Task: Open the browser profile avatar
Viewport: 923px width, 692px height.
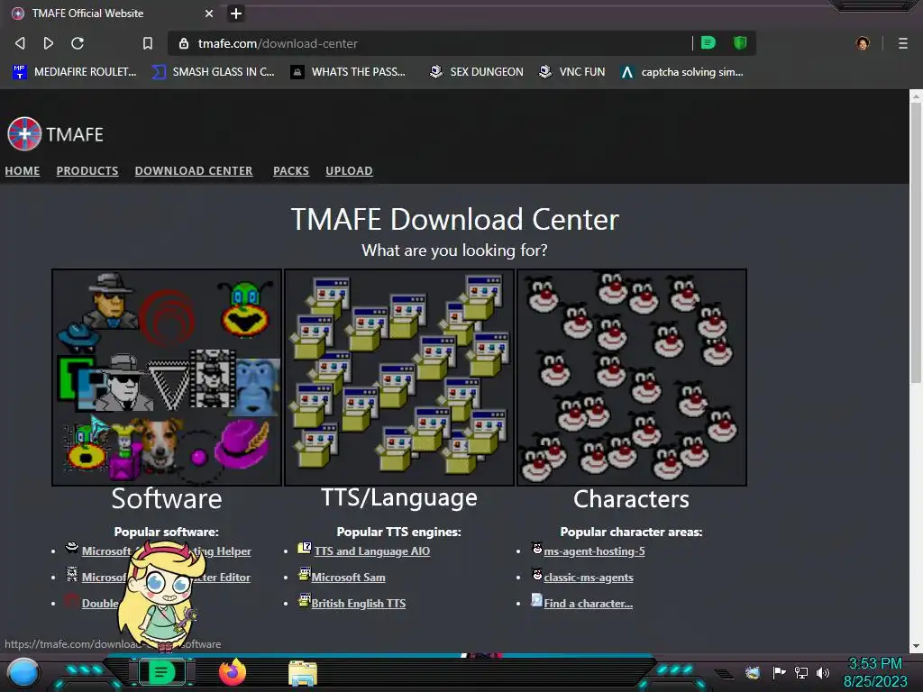Action: pyautogui.click(x=863, y=43)
